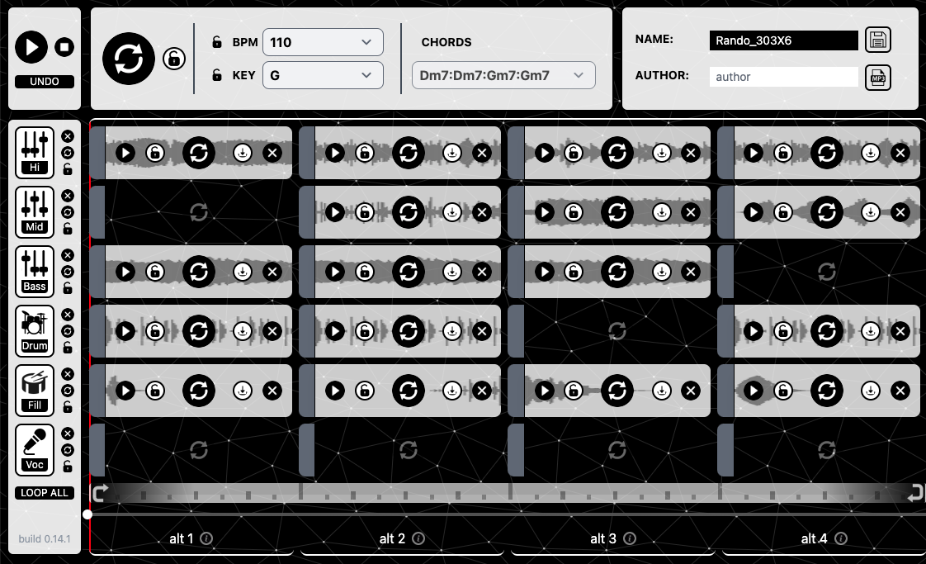Play the Drum clip in alt 4
The image size is (926, 564).
754,331
